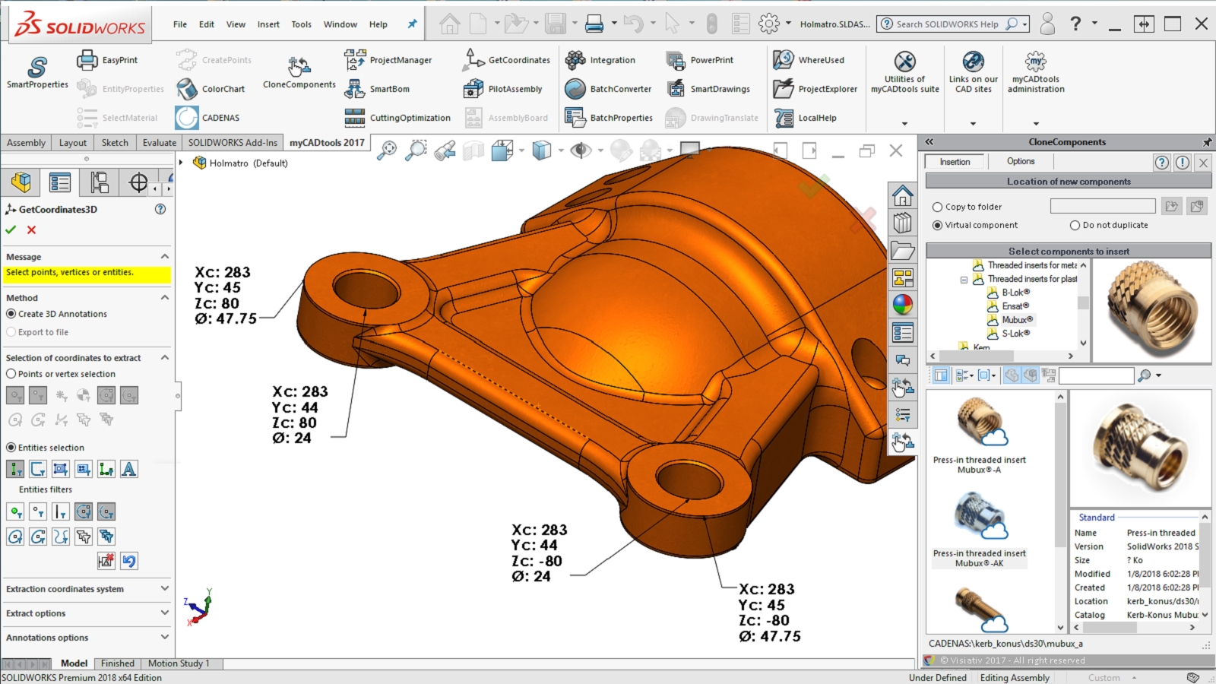Select the Export to file option
Viewport: 1216px width, 684px height.
[11, 332]
